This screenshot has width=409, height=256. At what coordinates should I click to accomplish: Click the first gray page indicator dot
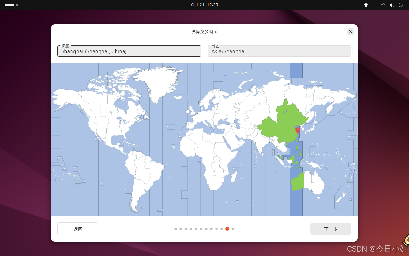point(176,229)
